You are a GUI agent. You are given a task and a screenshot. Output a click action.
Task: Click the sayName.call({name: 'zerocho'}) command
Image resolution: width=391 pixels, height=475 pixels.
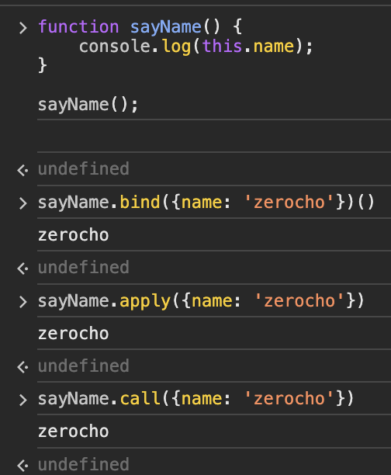click(x=196, y=399)
